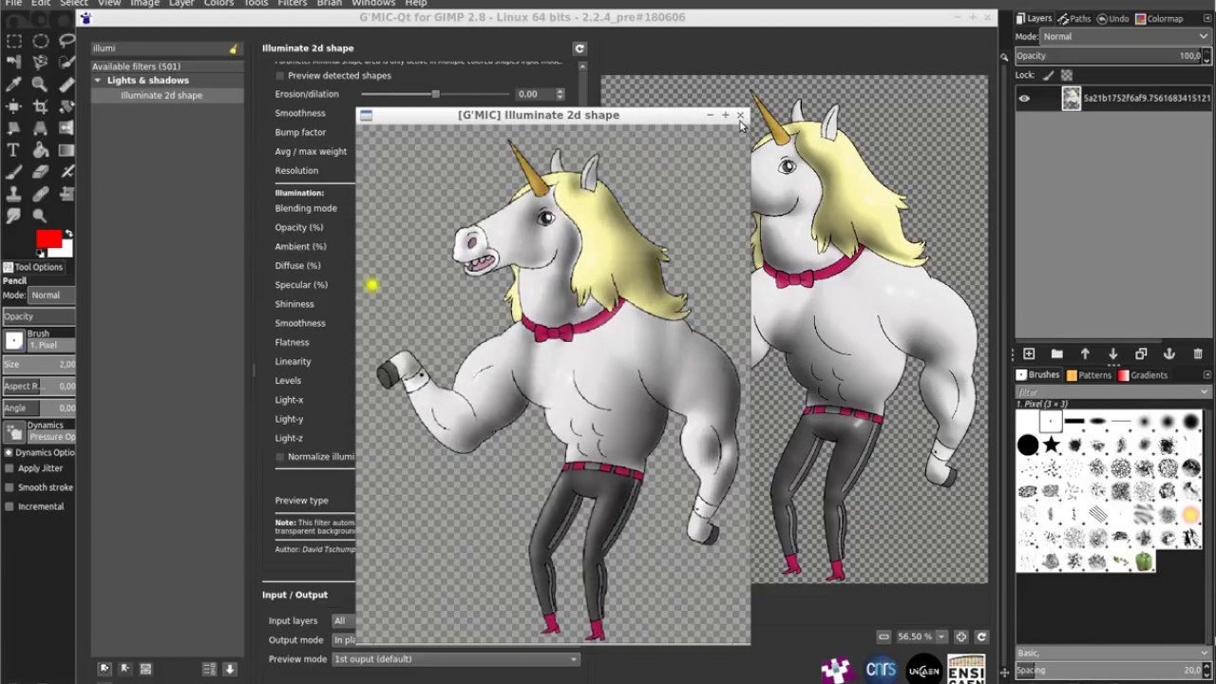The width and height of the screenshot is (1216, 684).
Task: Click the Tool Options tab
Action: tap(32, 267)
